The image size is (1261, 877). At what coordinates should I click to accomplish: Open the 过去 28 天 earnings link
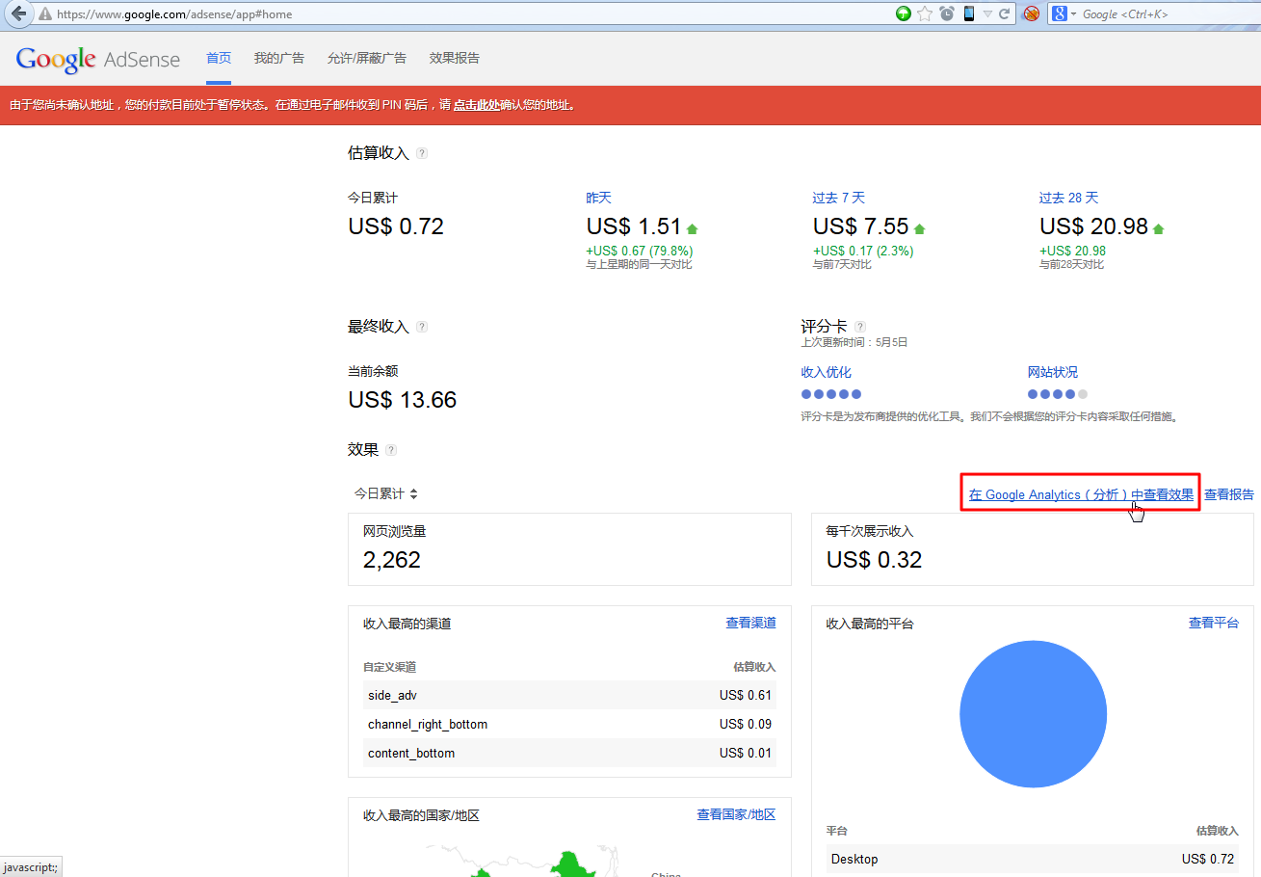pos(1069,198)
